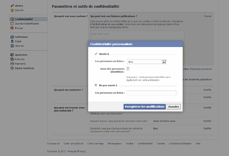Open the Notifications settings page
The height and width of the screenshot is (156, 229).
point(21,37)
